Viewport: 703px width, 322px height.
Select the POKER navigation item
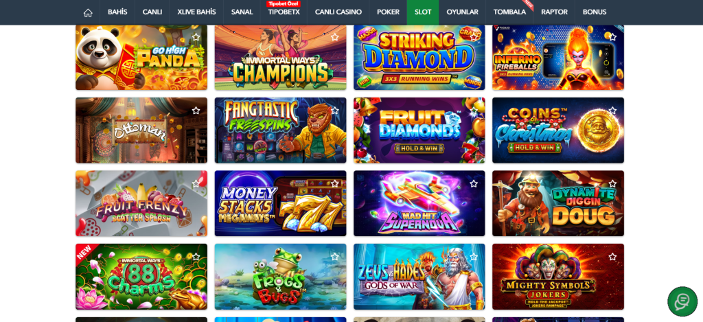[x=388, y=12]
